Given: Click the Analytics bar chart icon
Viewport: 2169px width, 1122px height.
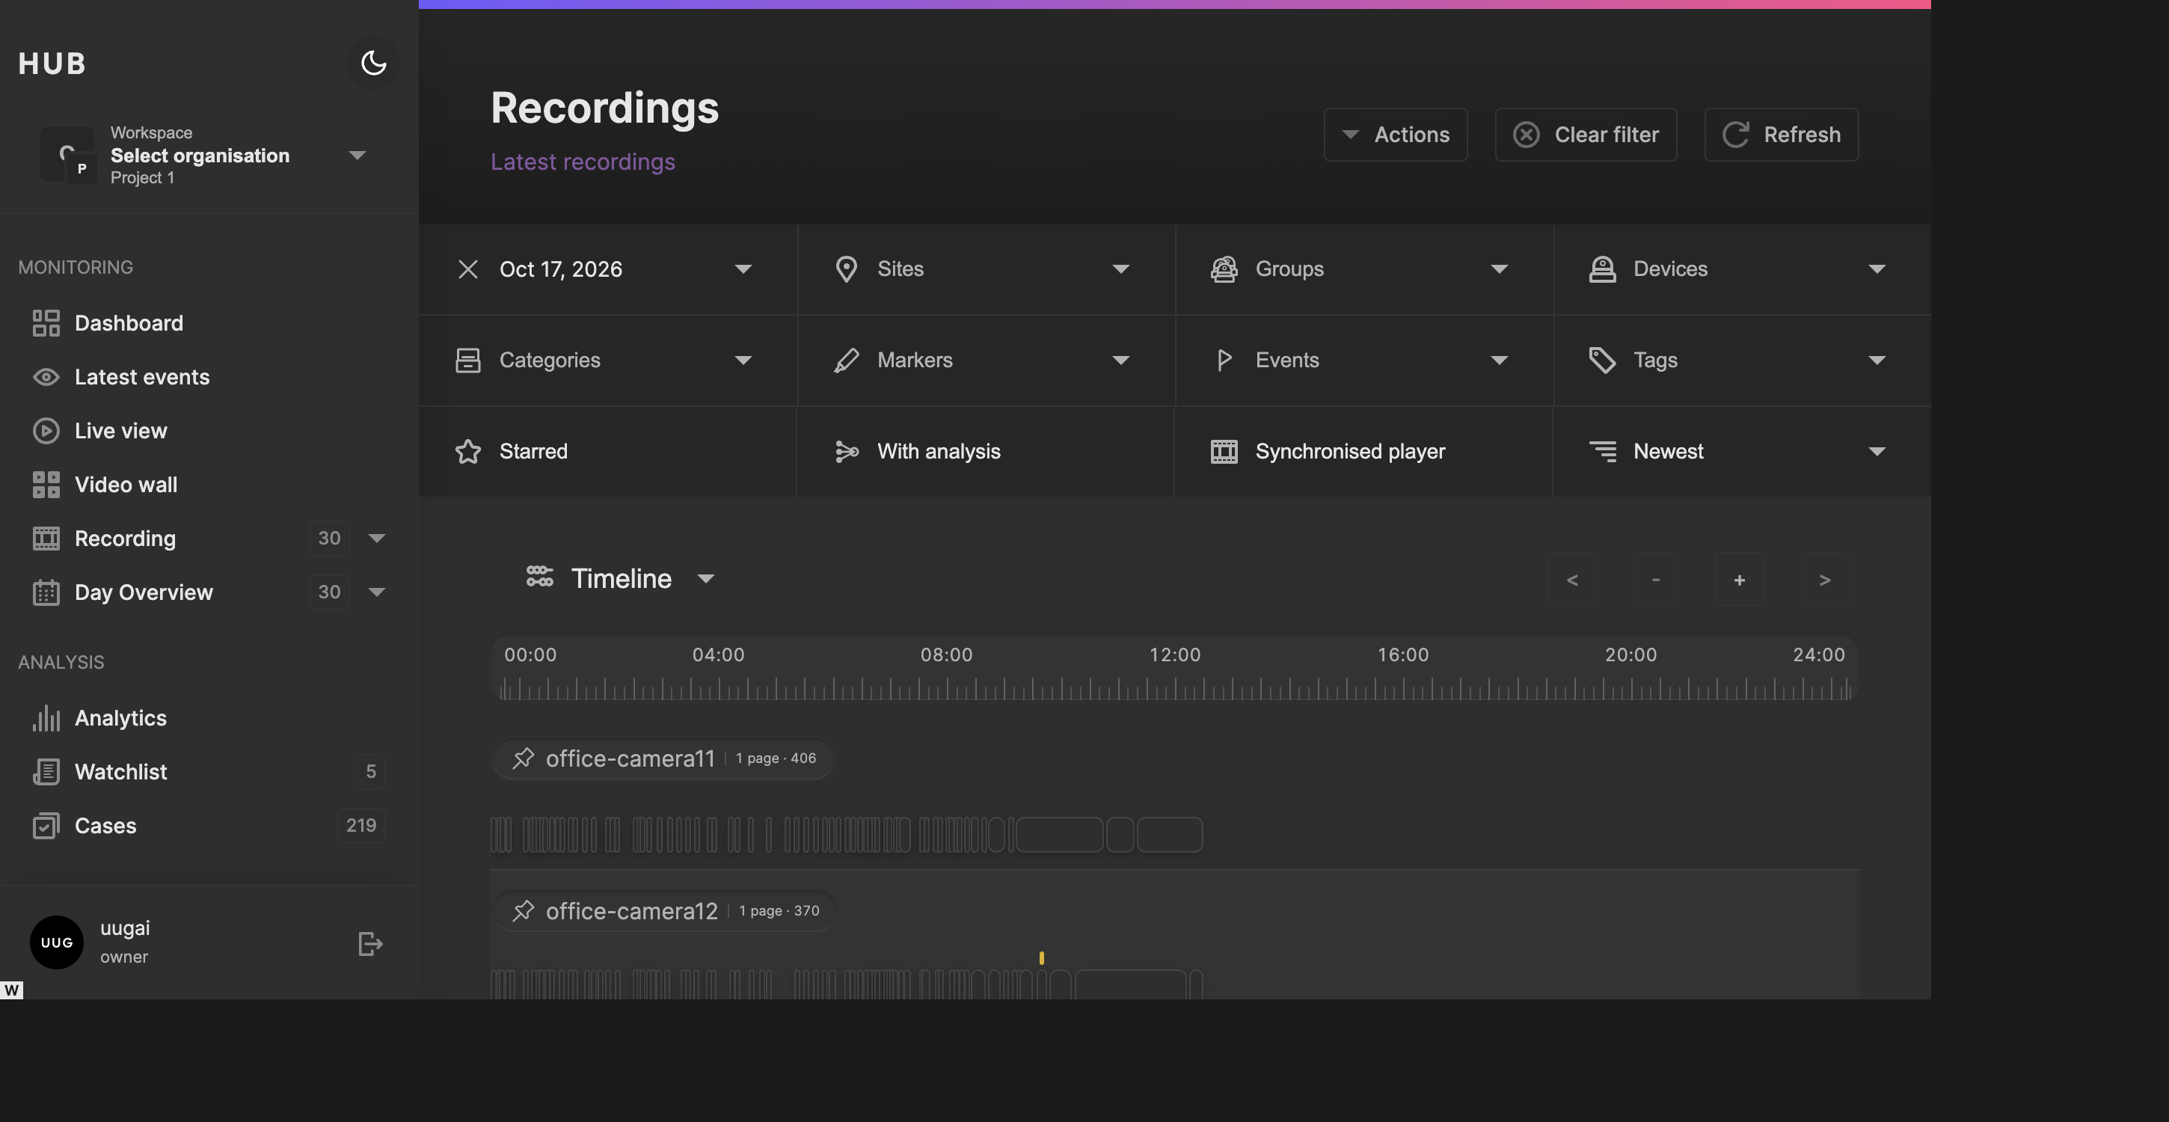Looking at the screenshot, I should [x=46, y=717].
